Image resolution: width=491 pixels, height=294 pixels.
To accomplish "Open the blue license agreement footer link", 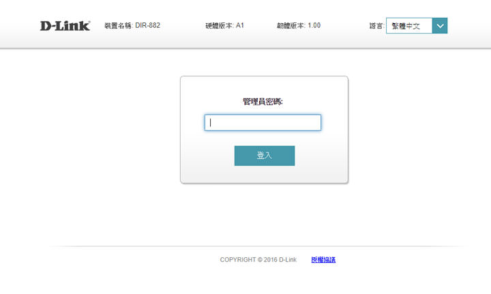I will click(x=323, y=259).
